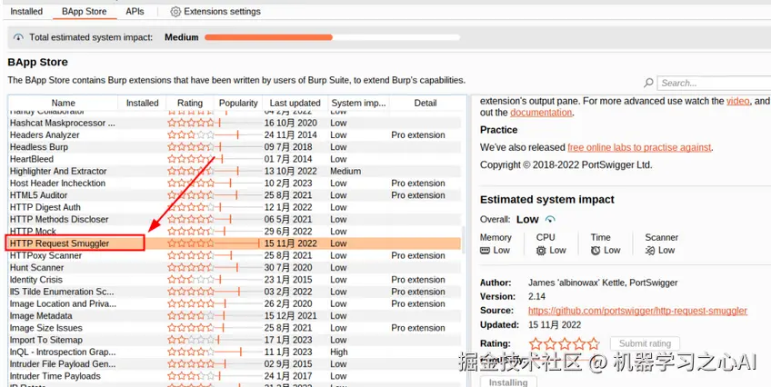The image size is (771, 387).
Task: Open the BApp Store tab
Action: click(84, 11)
